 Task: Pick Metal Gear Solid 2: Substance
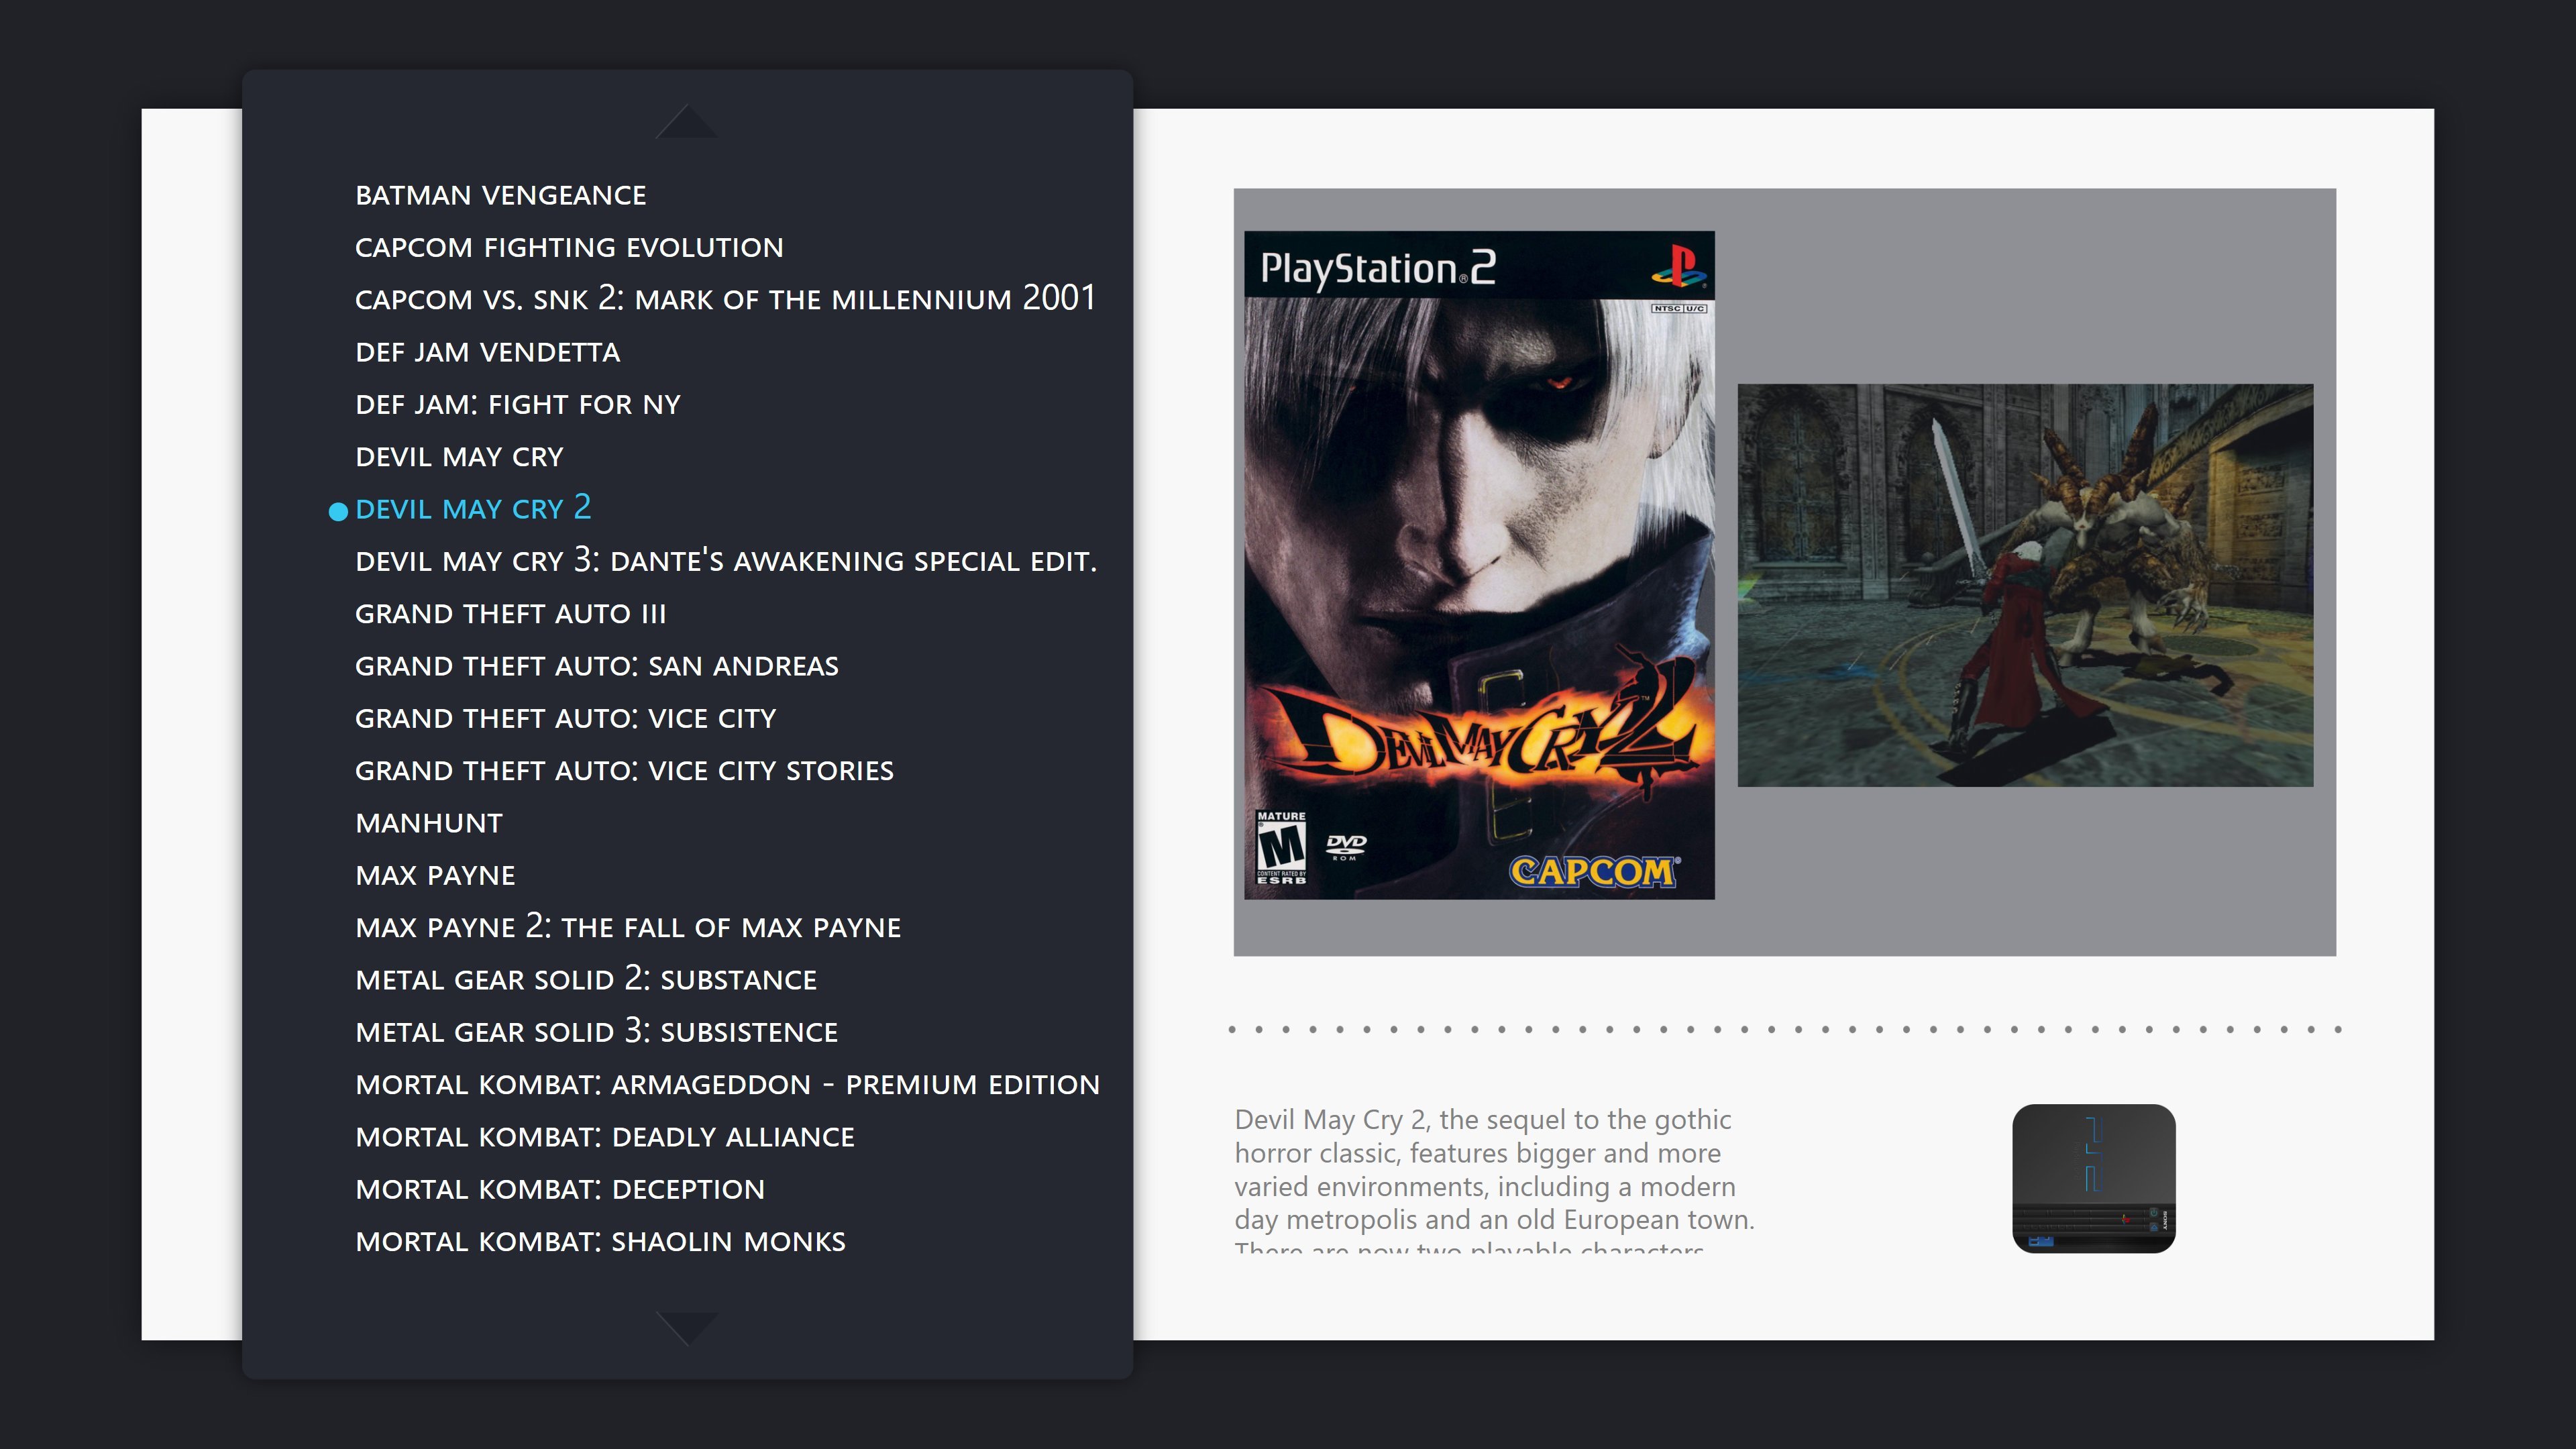tap(586, 978)
